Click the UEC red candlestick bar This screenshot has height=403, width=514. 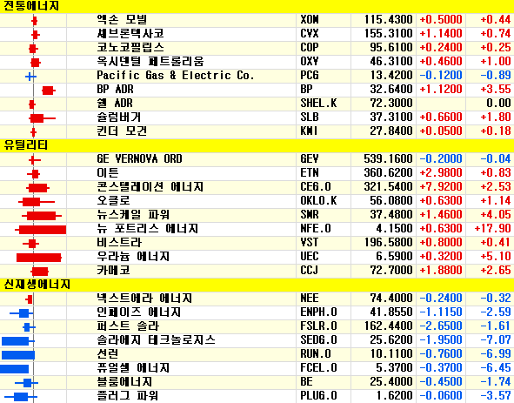coord(39,258)
